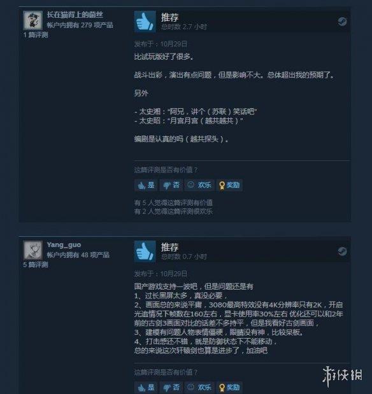The height and width of the screenshot is (394, 372).
Task: Open the 5 篇评测 reviews link
Action: click(36, 265)
